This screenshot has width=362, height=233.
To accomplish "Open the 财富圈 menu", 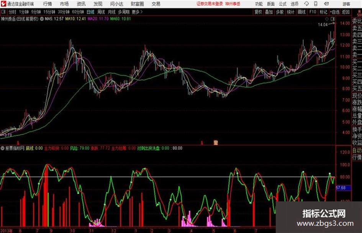I will coord(137,4).
